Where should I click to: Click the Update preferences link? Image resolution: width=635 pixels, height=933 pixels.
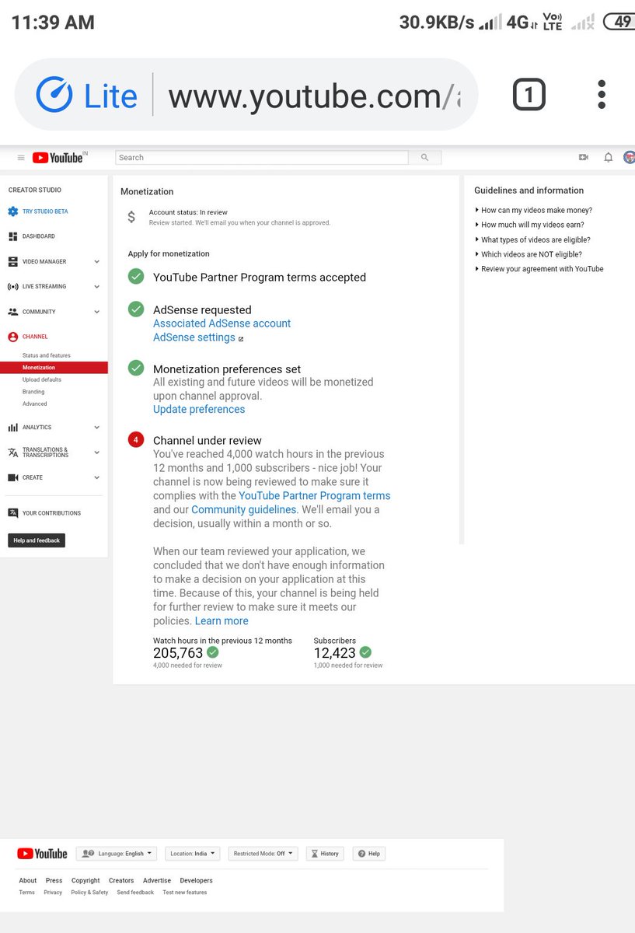(x=199, y=409)
